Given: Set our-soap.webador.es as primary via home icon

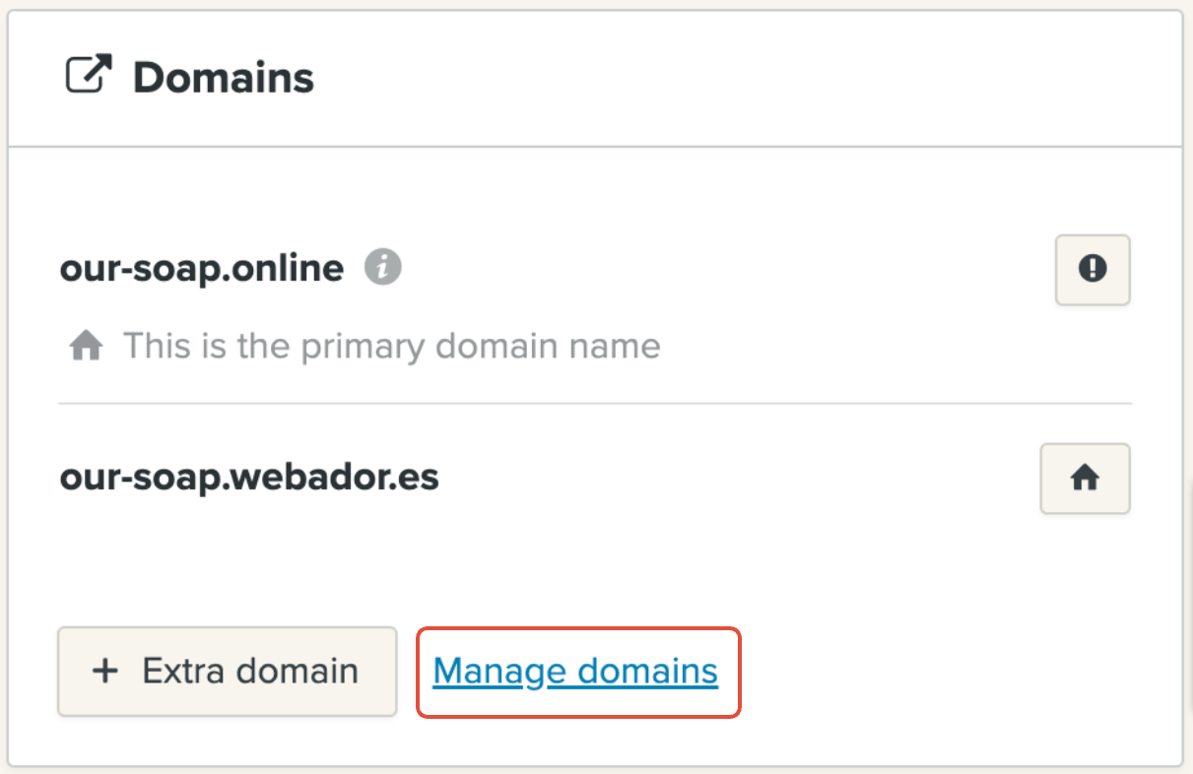Looking at the screenshot, I should click(1085, 479).
